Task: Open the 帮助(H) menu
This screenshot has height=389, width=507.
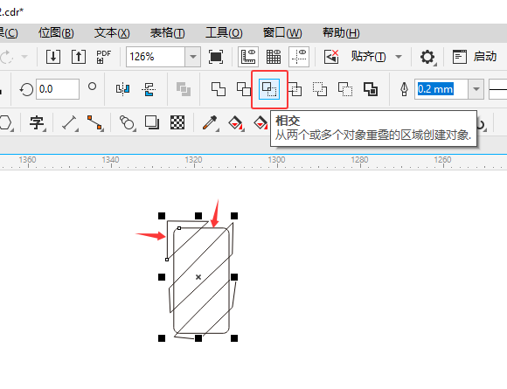Action: pos(341,32)
